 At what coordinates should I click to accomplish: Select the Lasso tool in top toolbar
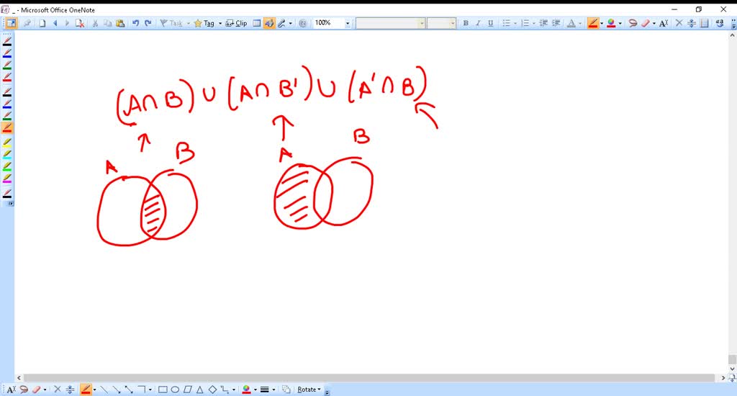pos(633,23)
